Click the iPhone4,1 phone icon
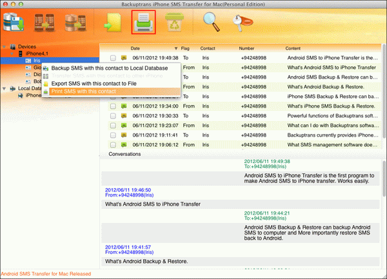Screen dimensions: 387x279 (21, 53)
